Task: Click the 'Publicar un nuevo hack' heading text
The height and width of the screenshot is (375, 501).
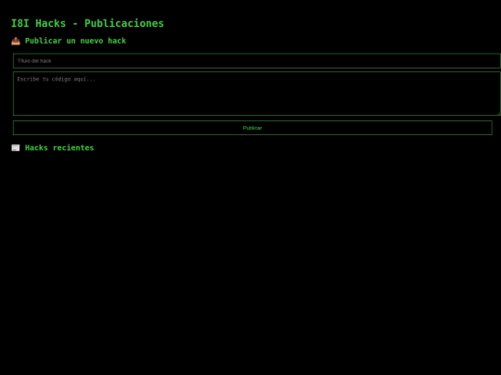Action: click(75, 41)
